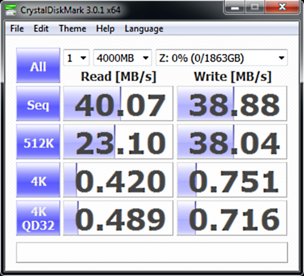Start the Seq benchmark
Image resolution: width=304 pixels, height=276 pixels.
point(38,103)
